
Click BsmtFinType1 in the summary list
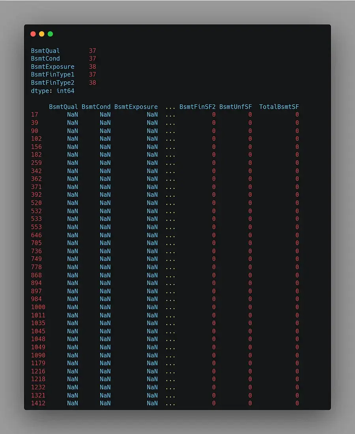(x=52, y=74)
